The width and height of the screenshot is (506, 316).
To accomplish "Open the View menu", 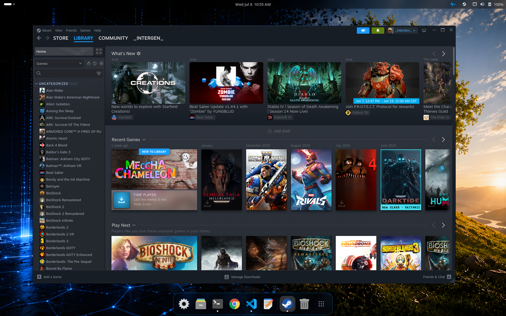I will pos(59,31).
